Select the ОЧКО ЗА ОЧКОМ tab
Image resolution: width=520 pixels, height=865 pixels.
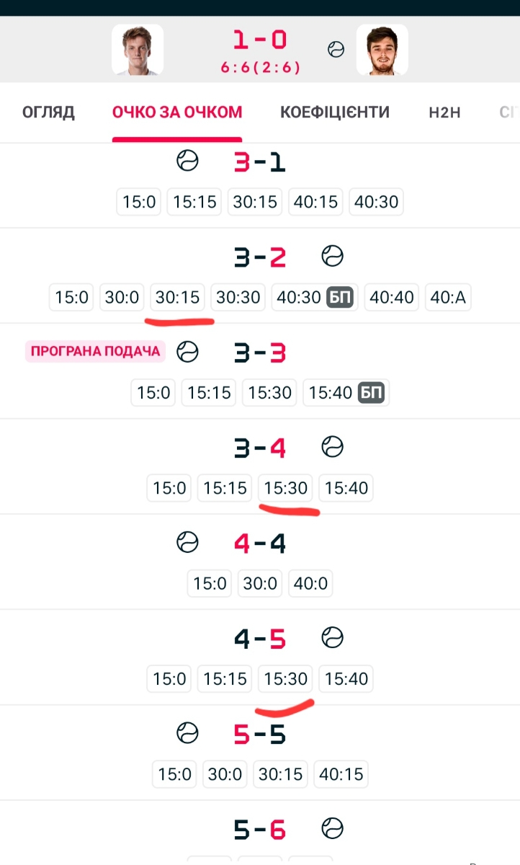[x=177, y=112]
